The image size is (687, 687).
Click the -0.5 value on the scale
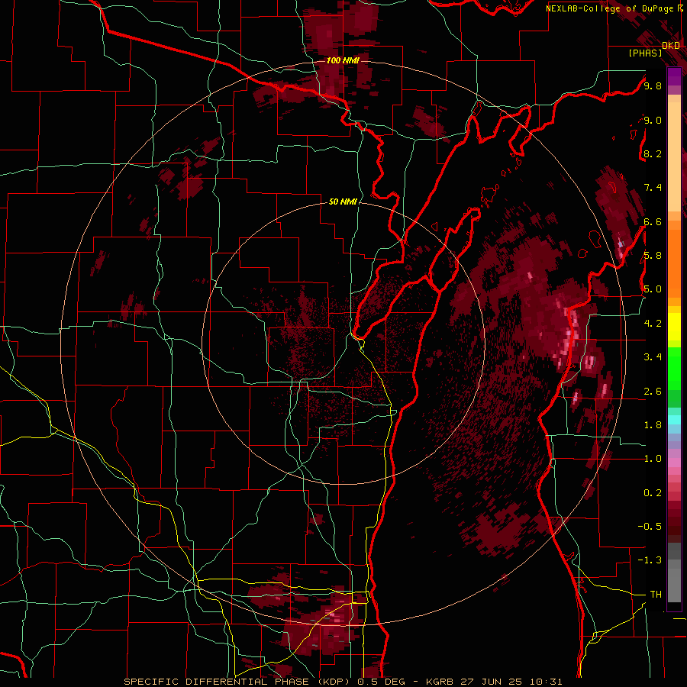pyautogui.click(x=650, y=527)
